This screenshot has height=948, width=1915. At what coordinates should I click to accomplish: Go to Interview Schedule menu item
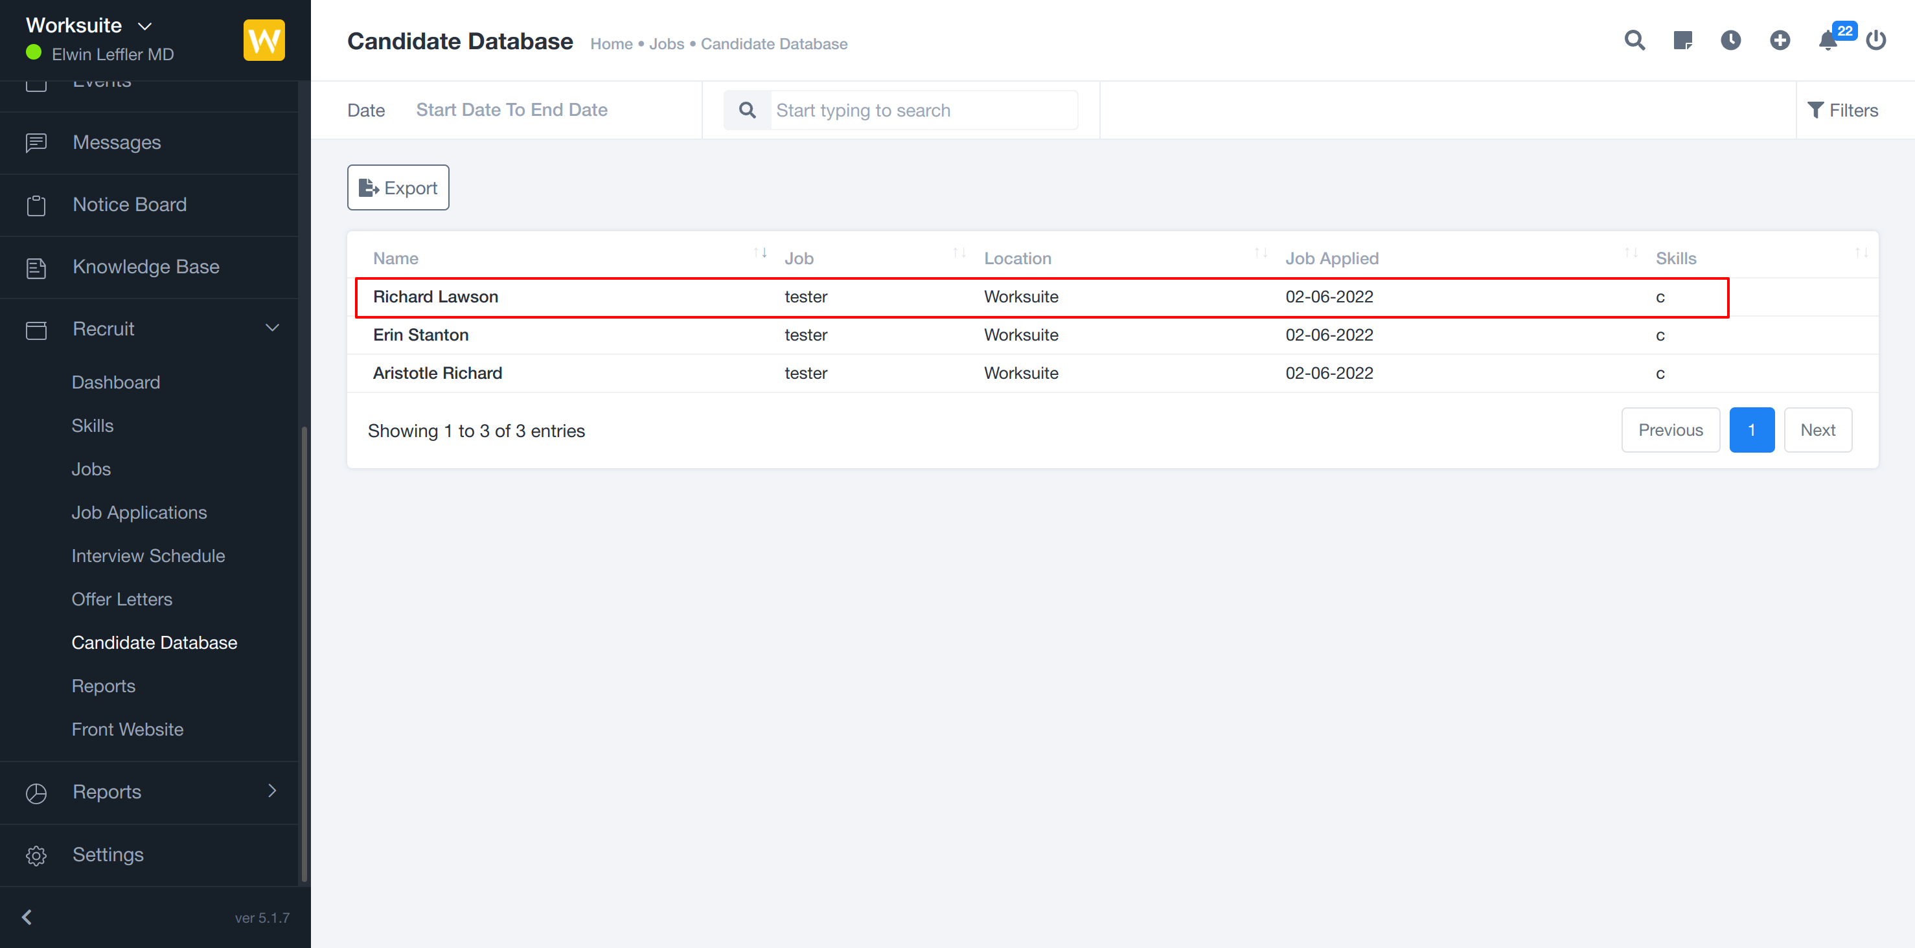[148, 556]
